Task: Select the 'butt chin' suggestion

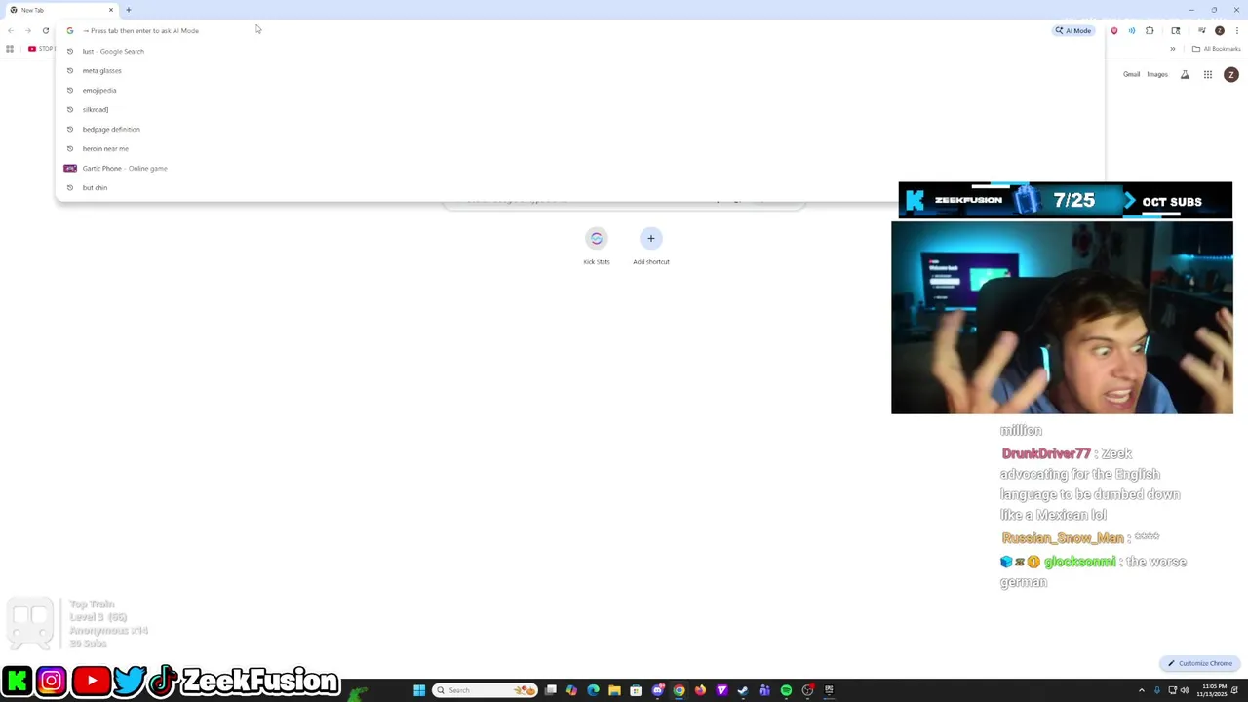Action: coord(579,187)
